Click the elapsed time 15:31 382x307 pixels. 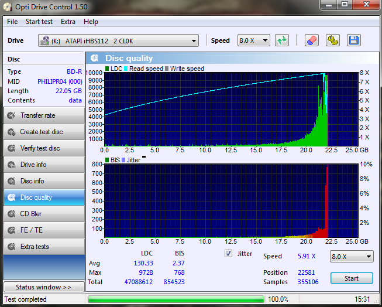coord(362,299)
